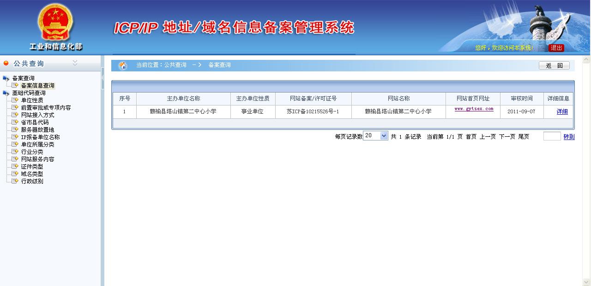
Task: Click the 转到 go-to-page link
Action: [x=569, y=137]
